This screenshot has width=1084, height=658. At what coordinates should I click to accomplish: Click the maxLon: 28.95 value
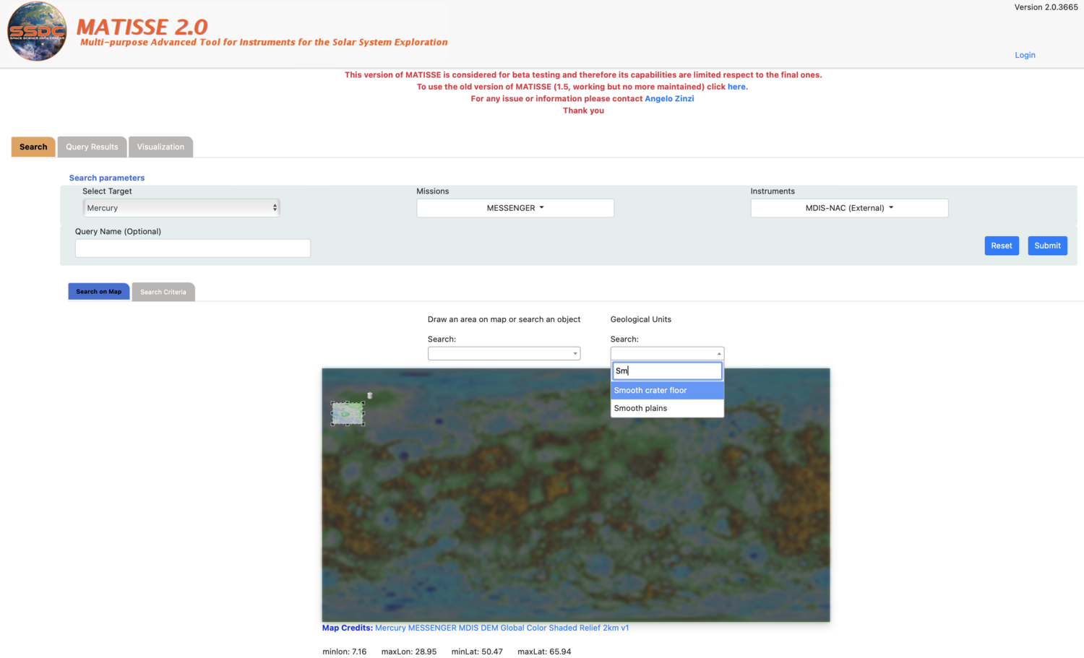pos(409,651)
